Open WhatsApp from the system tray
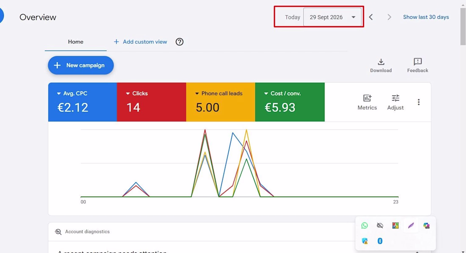This screenshot has width=466, height=253. click(x=364, y=225)
